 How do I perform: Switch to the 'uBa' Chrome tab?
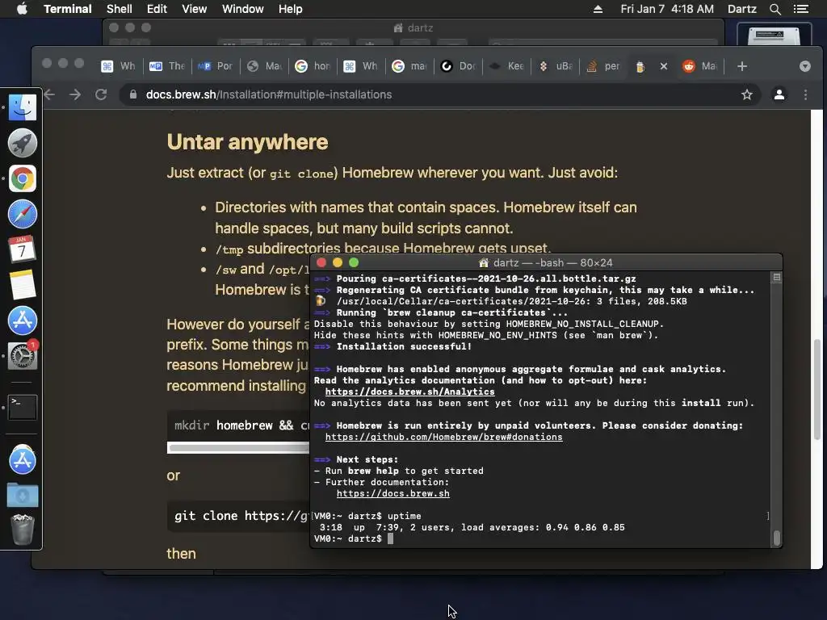(555, 66)
